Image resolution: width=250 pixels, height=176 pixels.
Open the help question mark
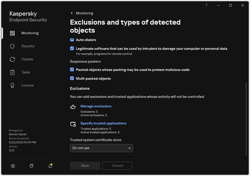(x=206, y=5)
